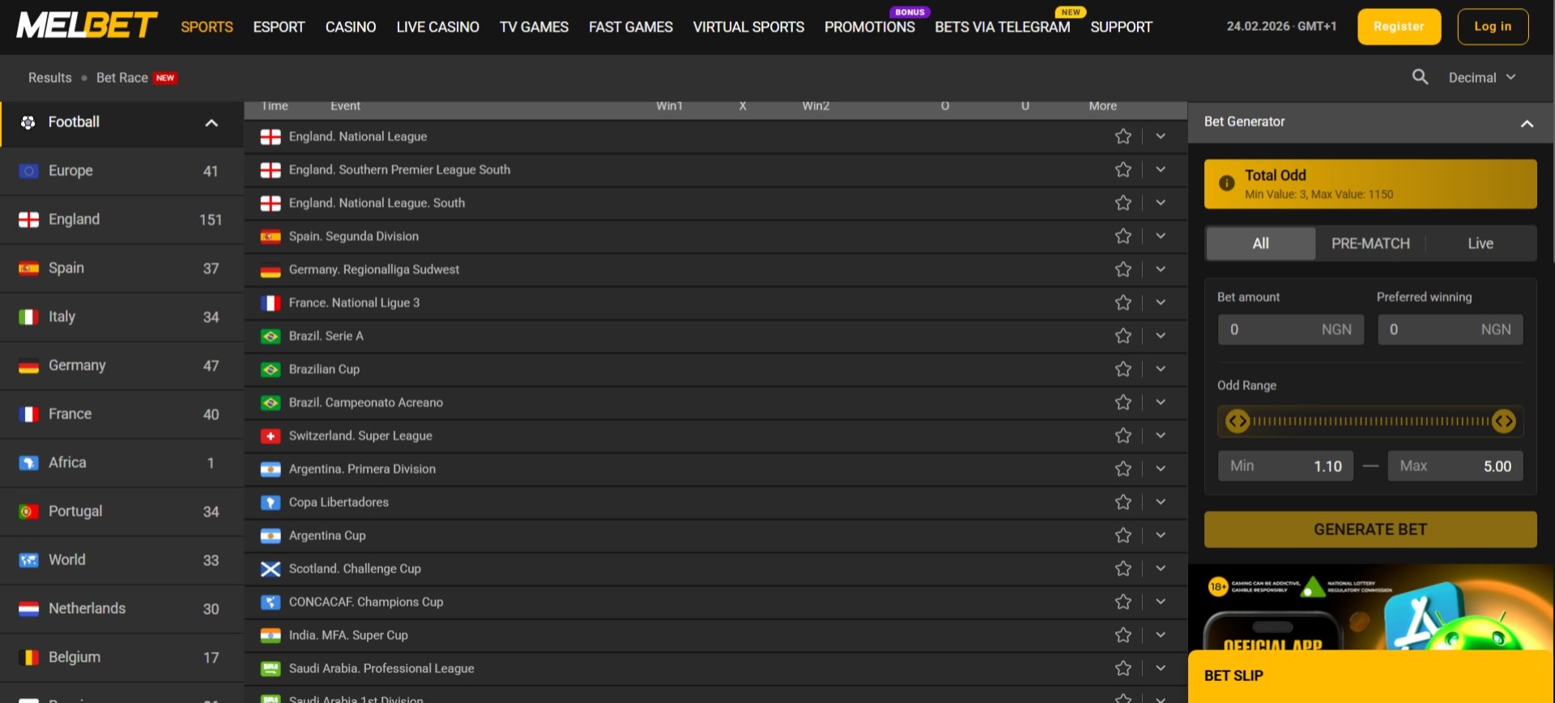
Task: Click the Scotland flag in the Challenge Cup row
Action: 271,569
